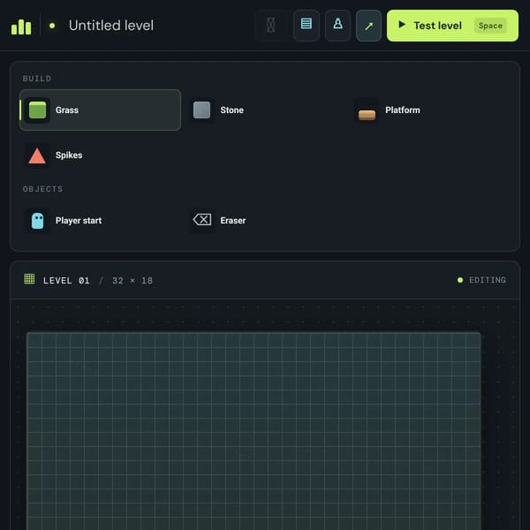Click the greyed-out hourglass toolbar icon
The width and height of the screenshot is (530, 530).
(x=271, y=26)
